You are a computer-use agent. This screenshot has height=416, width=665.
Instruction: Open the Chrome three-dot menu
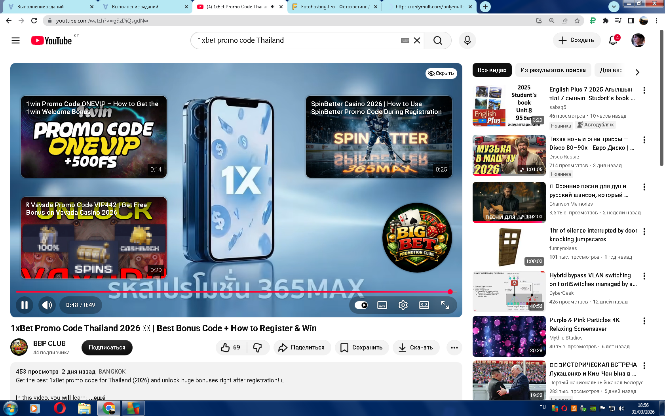pos(657,21)
